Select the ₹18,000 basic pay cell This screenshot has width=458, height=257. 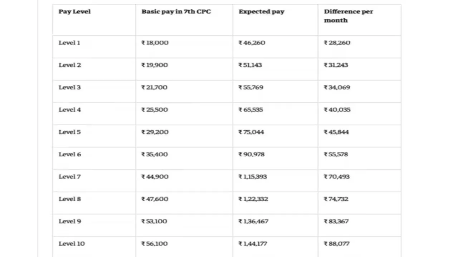pos(155,43)
